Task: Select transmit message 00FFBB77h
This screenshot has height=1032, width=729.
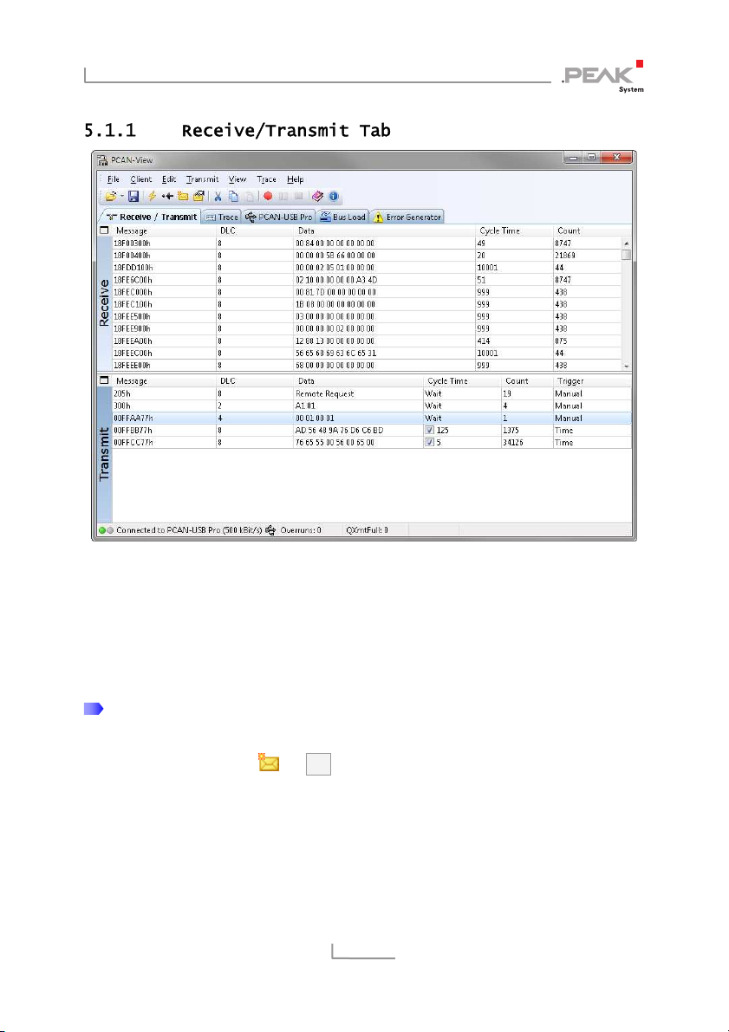Action: (133, 431)
